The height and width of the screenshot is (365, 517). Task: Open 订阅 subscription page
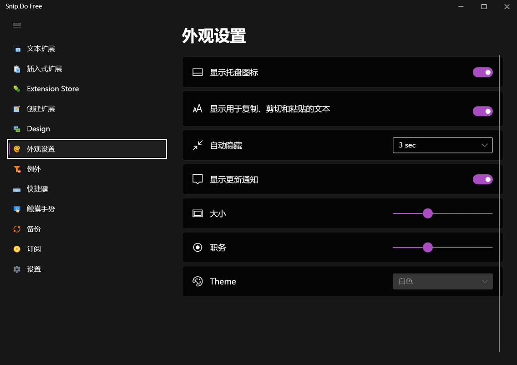tap(87, 249)
